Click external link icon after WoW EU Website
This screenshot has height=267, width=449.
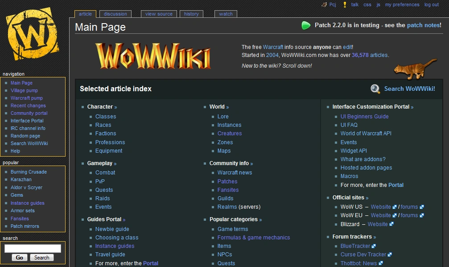pyautogui.click(x=395, y=215)
